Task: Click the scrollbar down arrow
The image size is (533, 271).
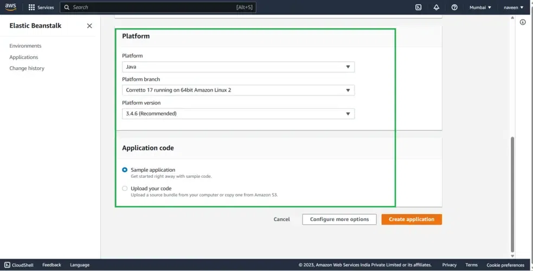Action: (x=512, y=256)
